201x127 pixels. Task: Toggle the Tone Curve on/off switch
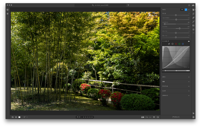(189, 41)
